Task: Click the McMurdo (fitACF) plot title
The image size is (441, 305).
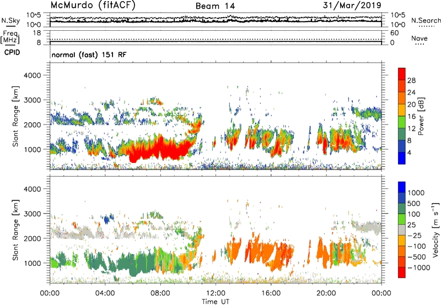Action: pyautogui.click(x=93, y=6)
